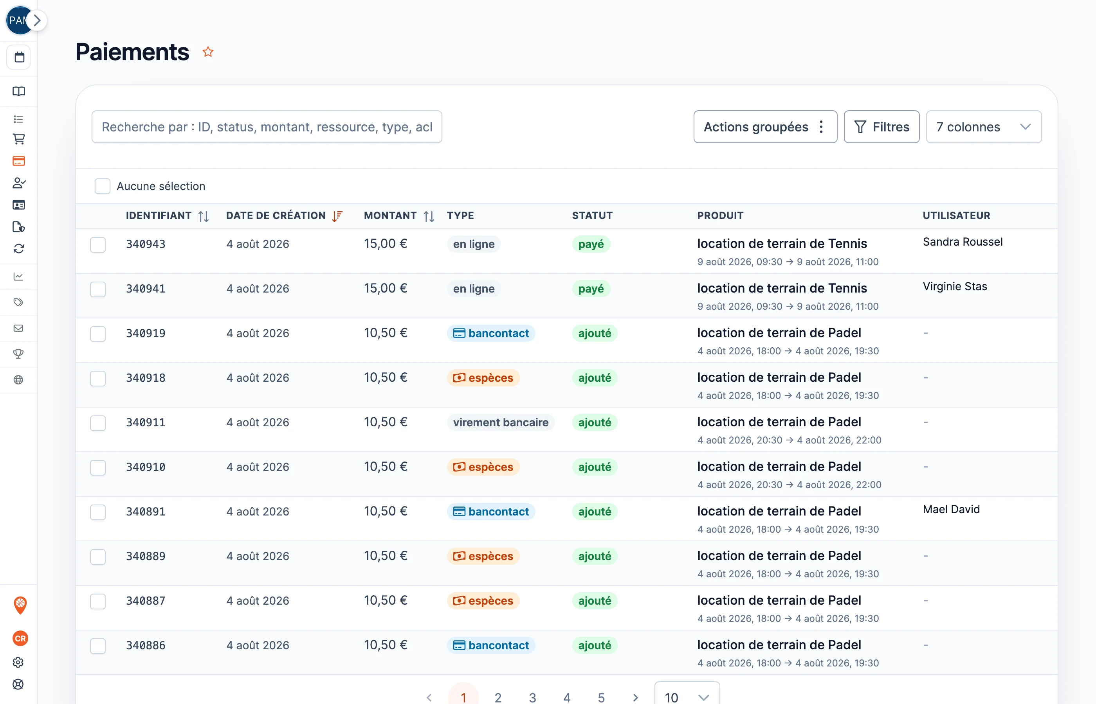
Task: Go to page 2
Action: (x=498, y=697)
